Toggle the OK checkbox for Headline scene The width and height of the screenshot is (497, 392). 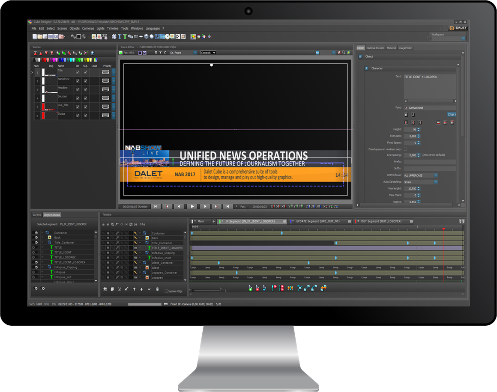pyautogui.click(x=78, y=90)
